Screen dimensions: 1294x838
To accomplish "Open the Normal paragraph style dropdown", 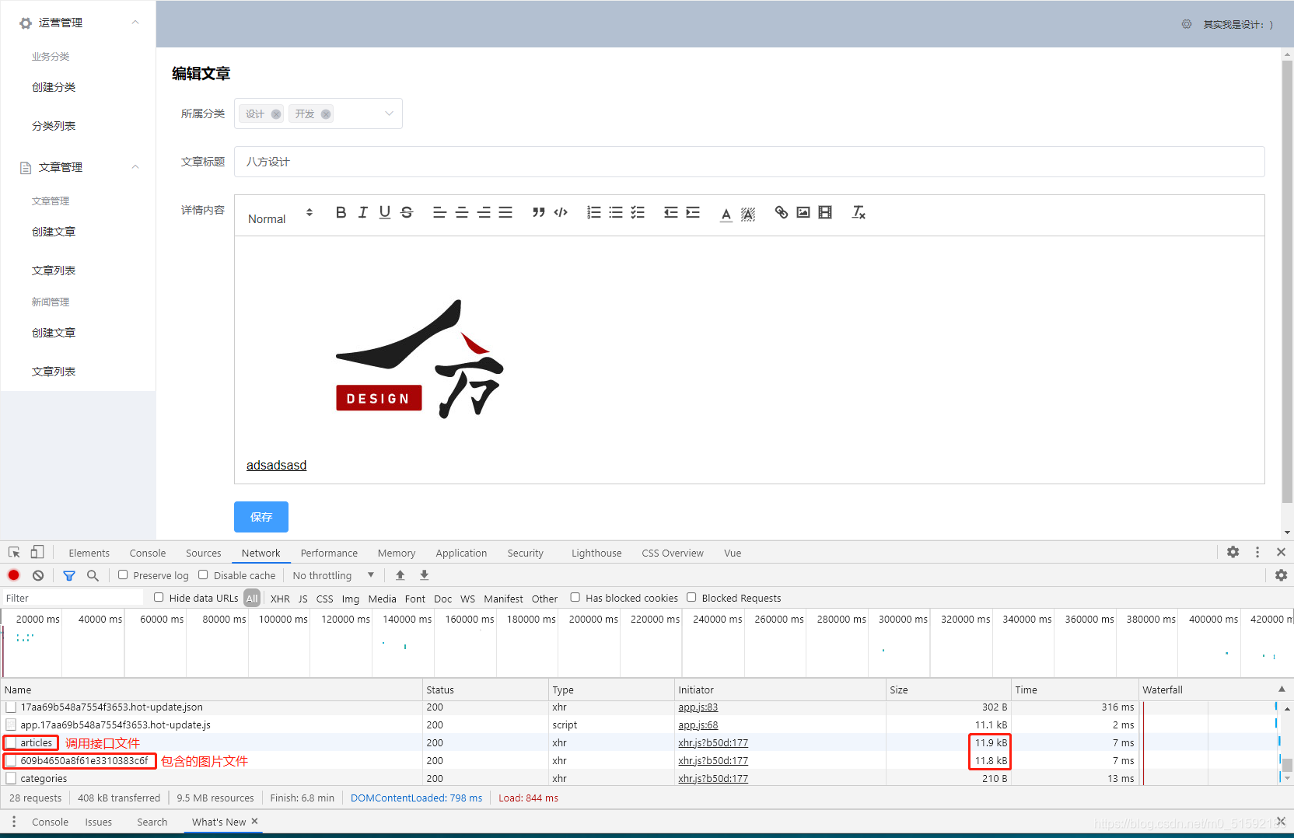I will [278, 218].
